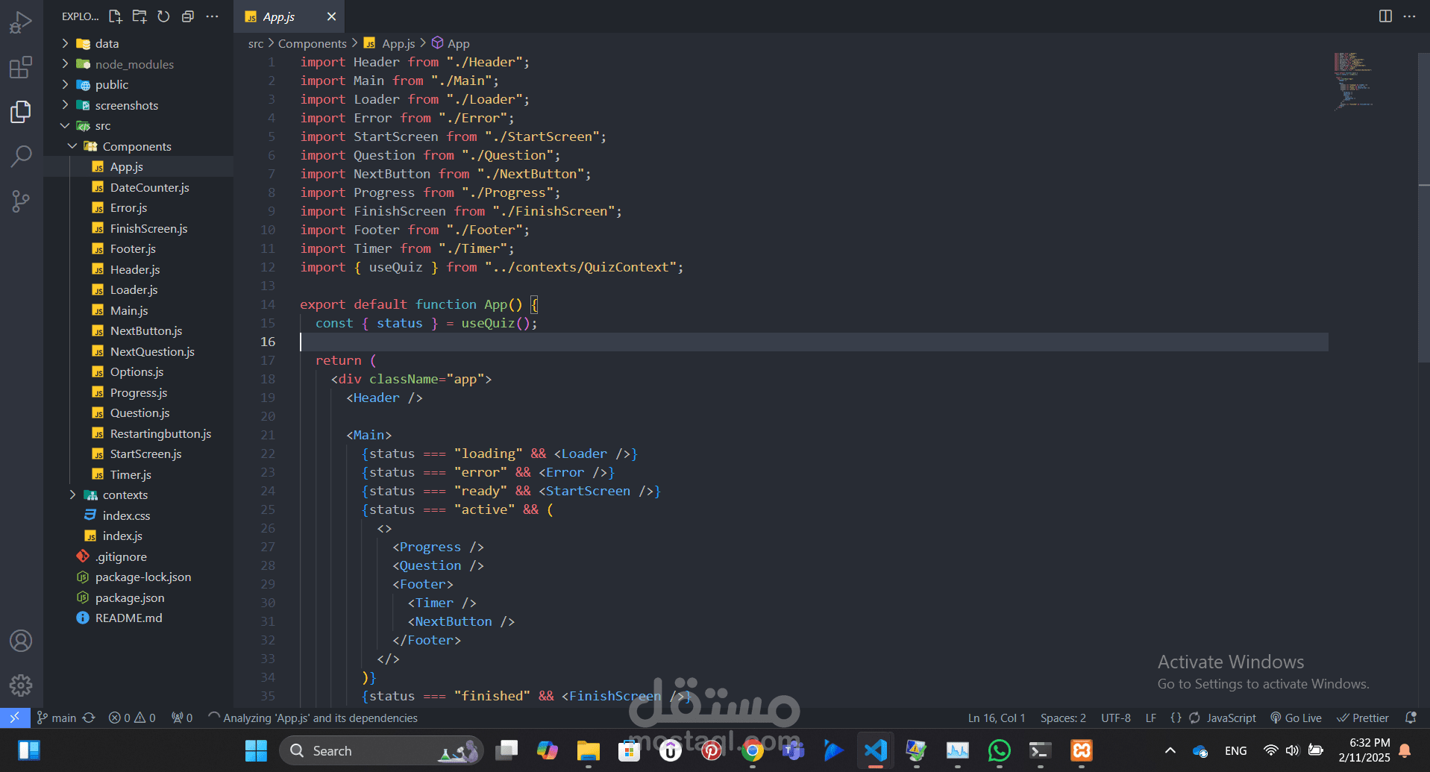Click the code minimap preview

[x=1353, y=81]
